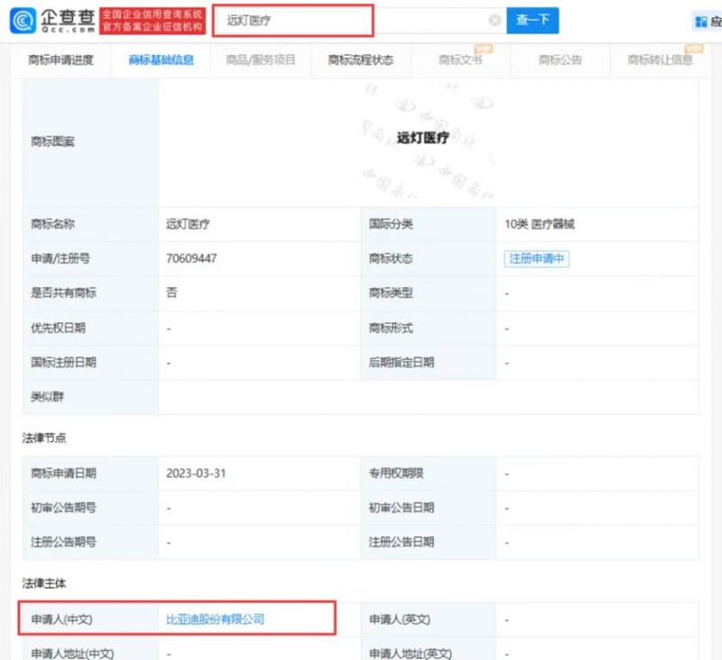Image resolution: width=722 pixels, height=660 pixels.
Task: Open the 商标文书 VIP tab
Action: pos(460,60)
